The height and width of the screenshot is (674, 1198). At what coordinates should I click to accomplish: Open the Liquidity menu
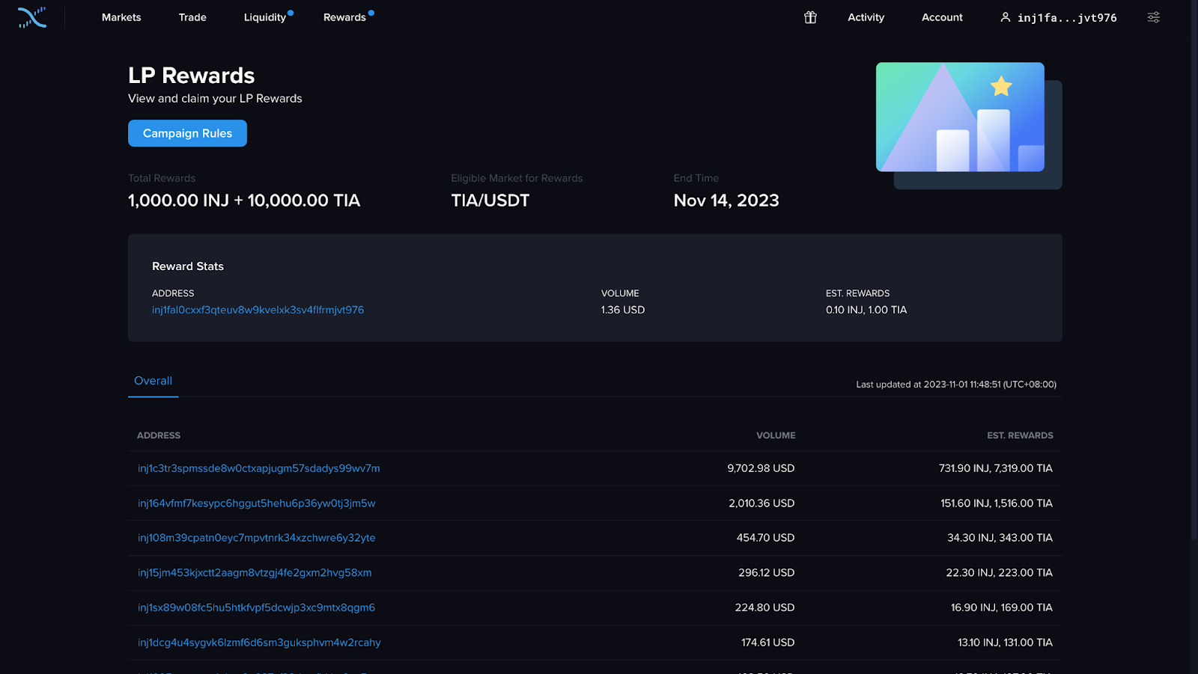(265, 17)
